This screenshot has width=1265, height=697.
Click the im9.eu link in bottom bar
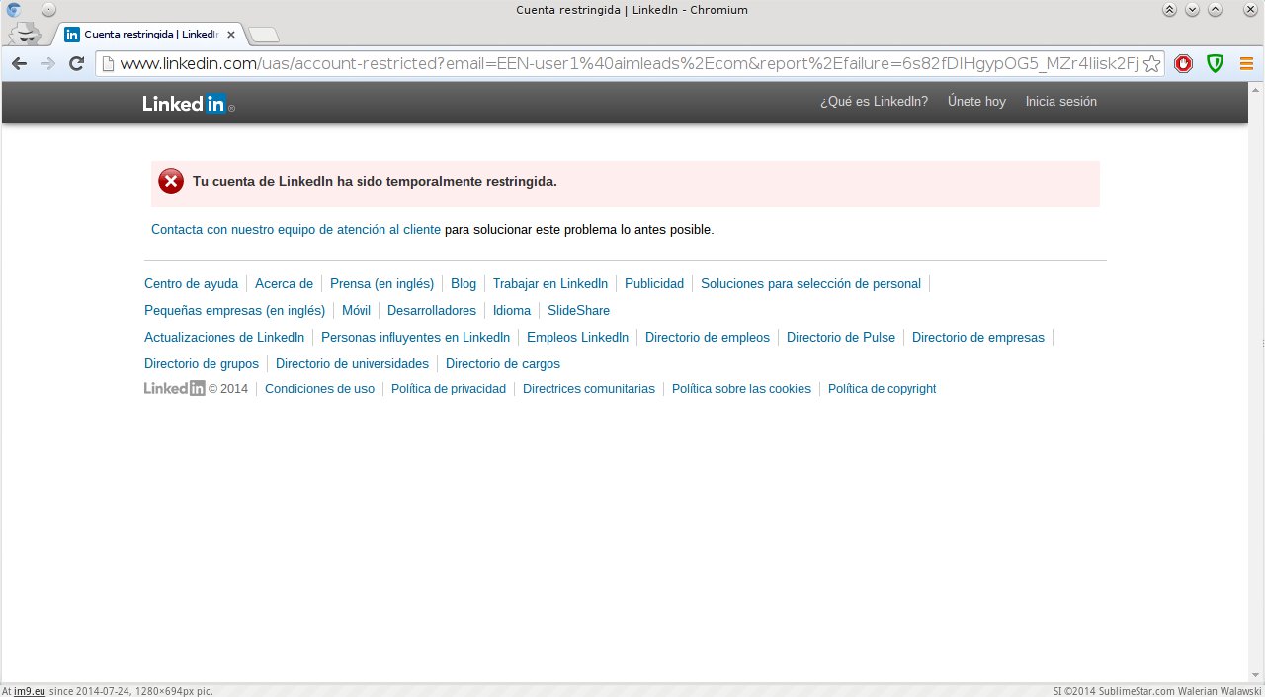tap(30, 691)
